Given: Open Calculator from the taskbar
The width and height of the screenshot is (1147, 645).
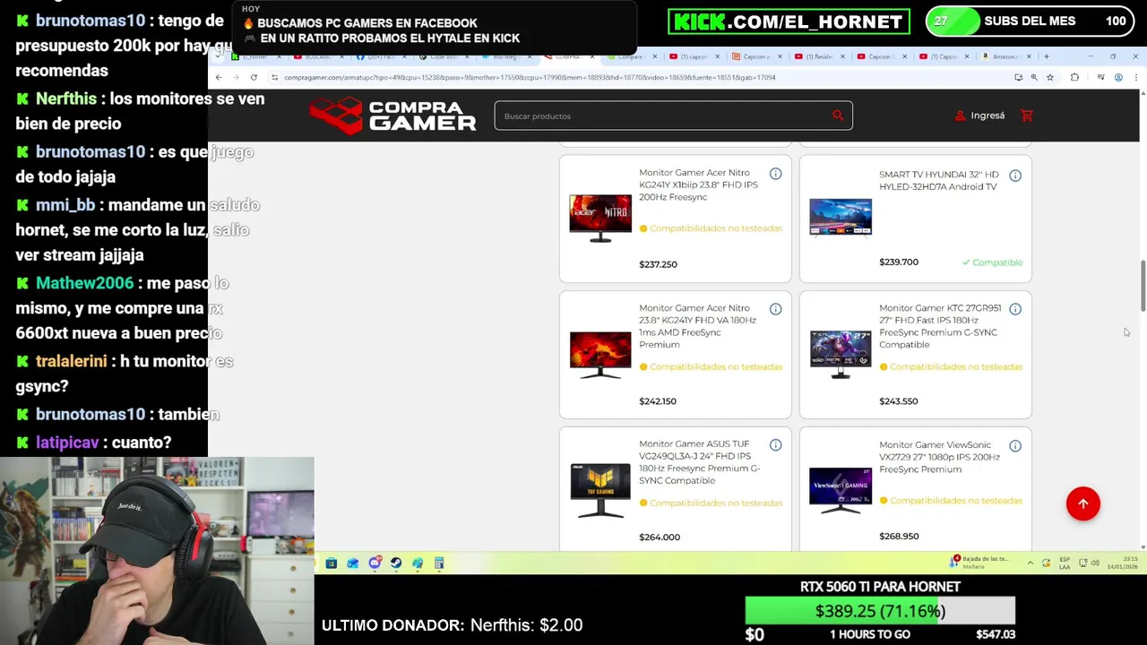Looking at the screenshot, I should [x=439, y=563].
